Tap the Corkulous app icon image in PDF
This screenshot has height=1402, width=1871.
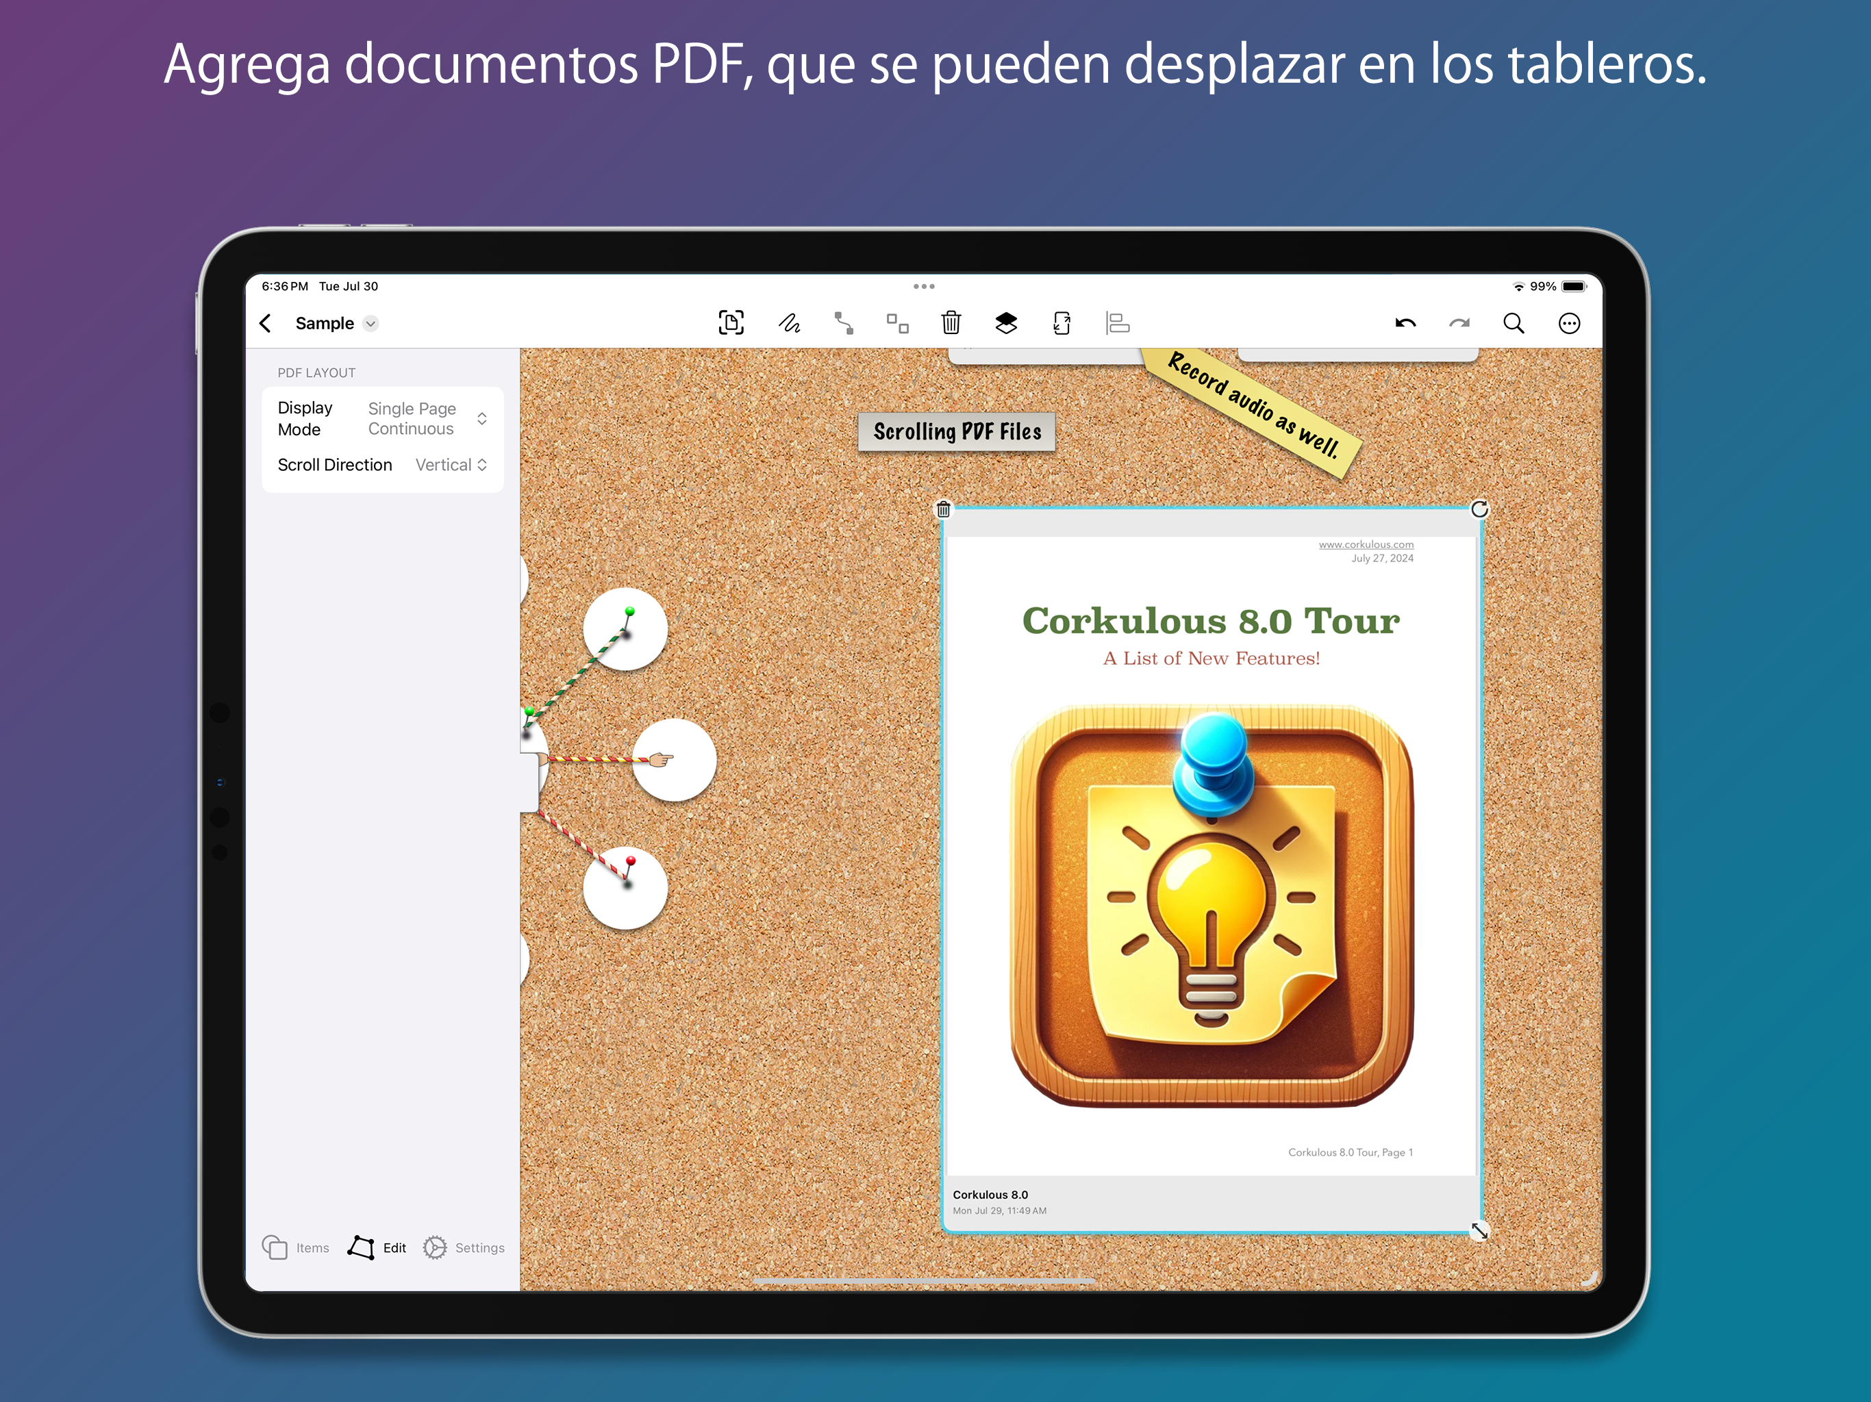click(x=1211, y=906)
